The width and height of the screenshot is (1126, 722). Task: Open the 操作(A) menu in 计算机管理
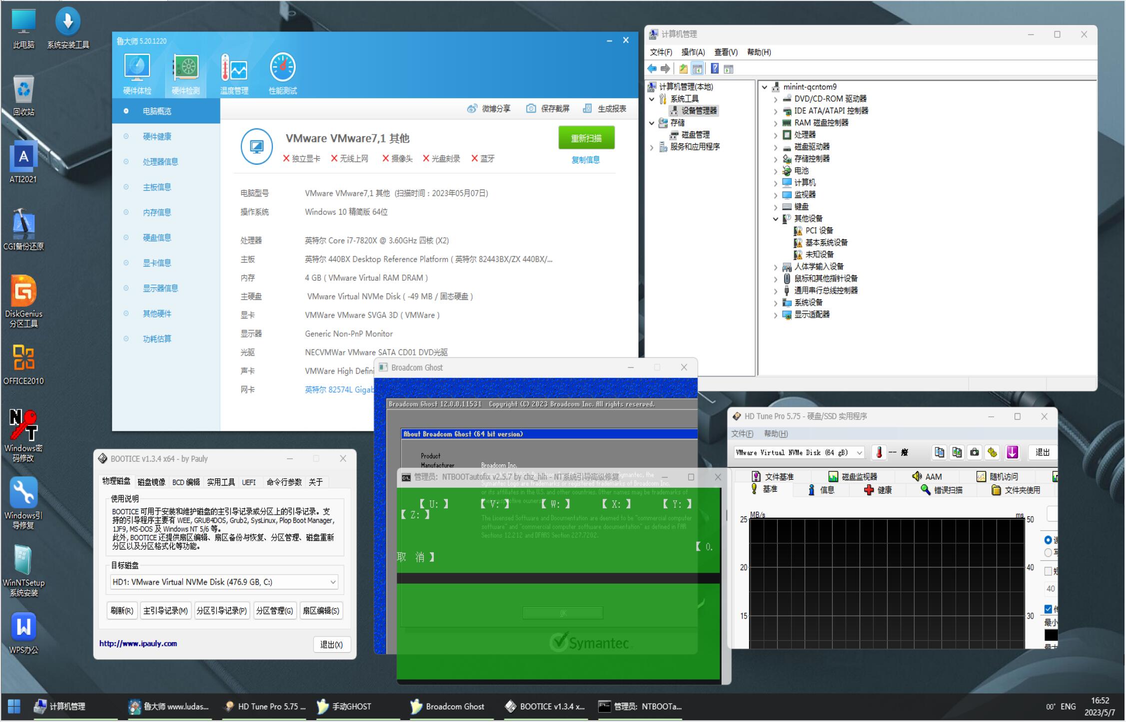coord(693,52)
